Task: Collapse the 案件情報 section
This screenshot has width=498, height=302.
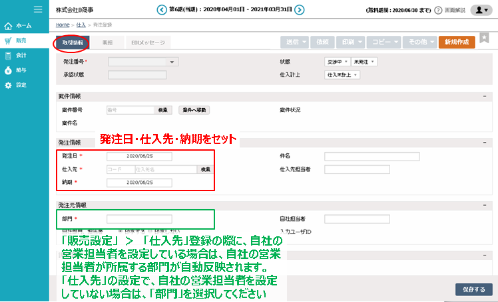Action: (484, 96)
